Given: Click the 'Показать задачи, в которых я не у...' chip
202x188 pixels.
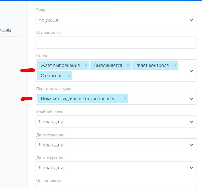Looking at the screenshot, I should [x=79, y=98].
